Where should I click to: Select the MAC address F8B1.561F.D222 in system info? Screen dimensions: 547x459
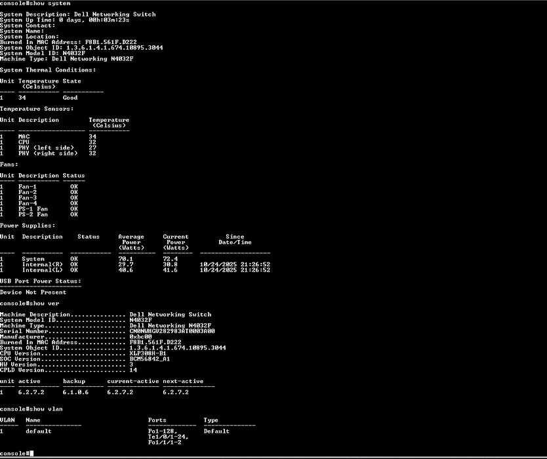coord(111,42)
